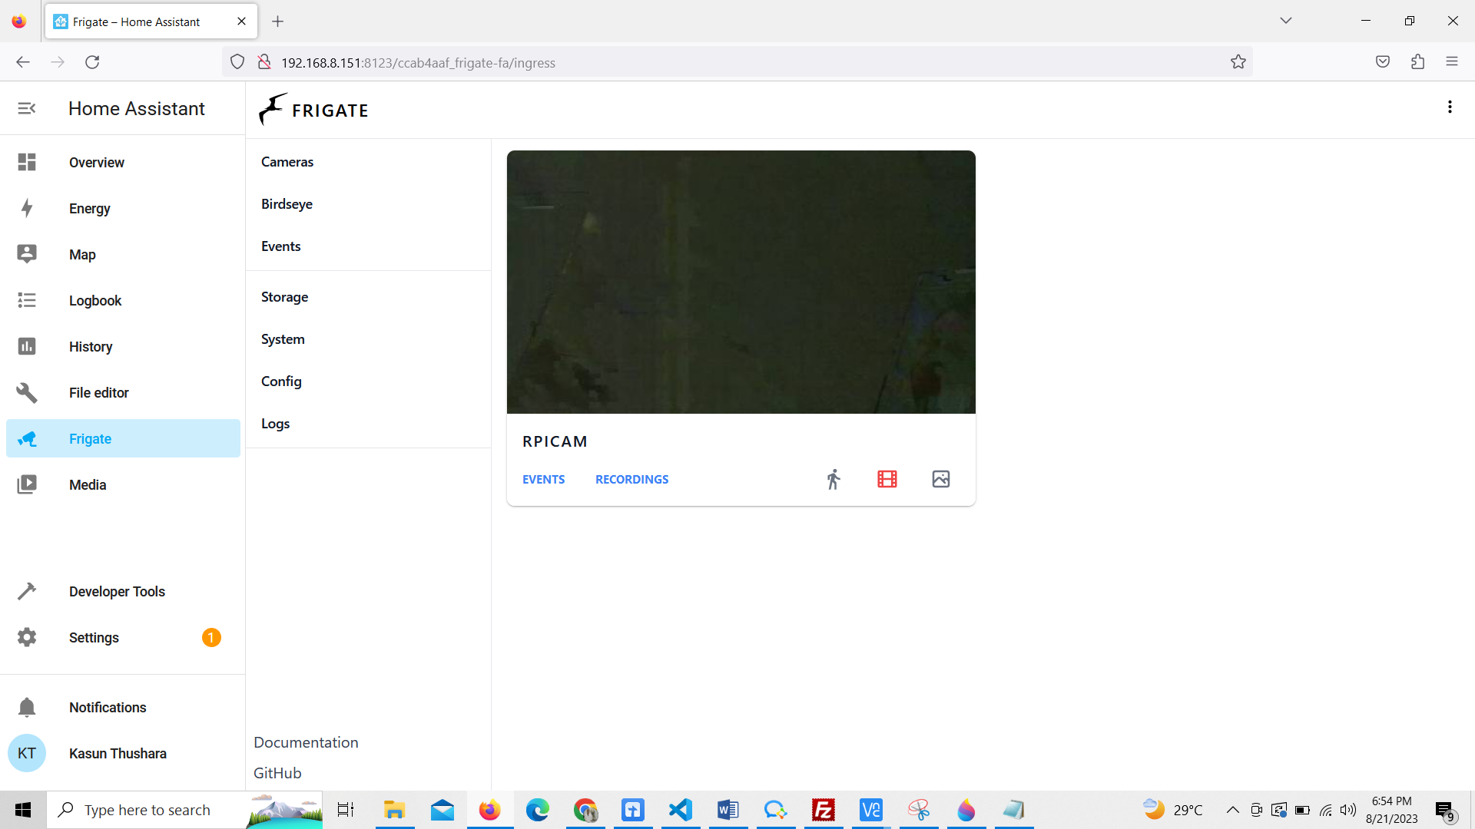1475x829 pixels.
Task: Collapse the Home Assistant sidebar menu icon
Action: 27,108
